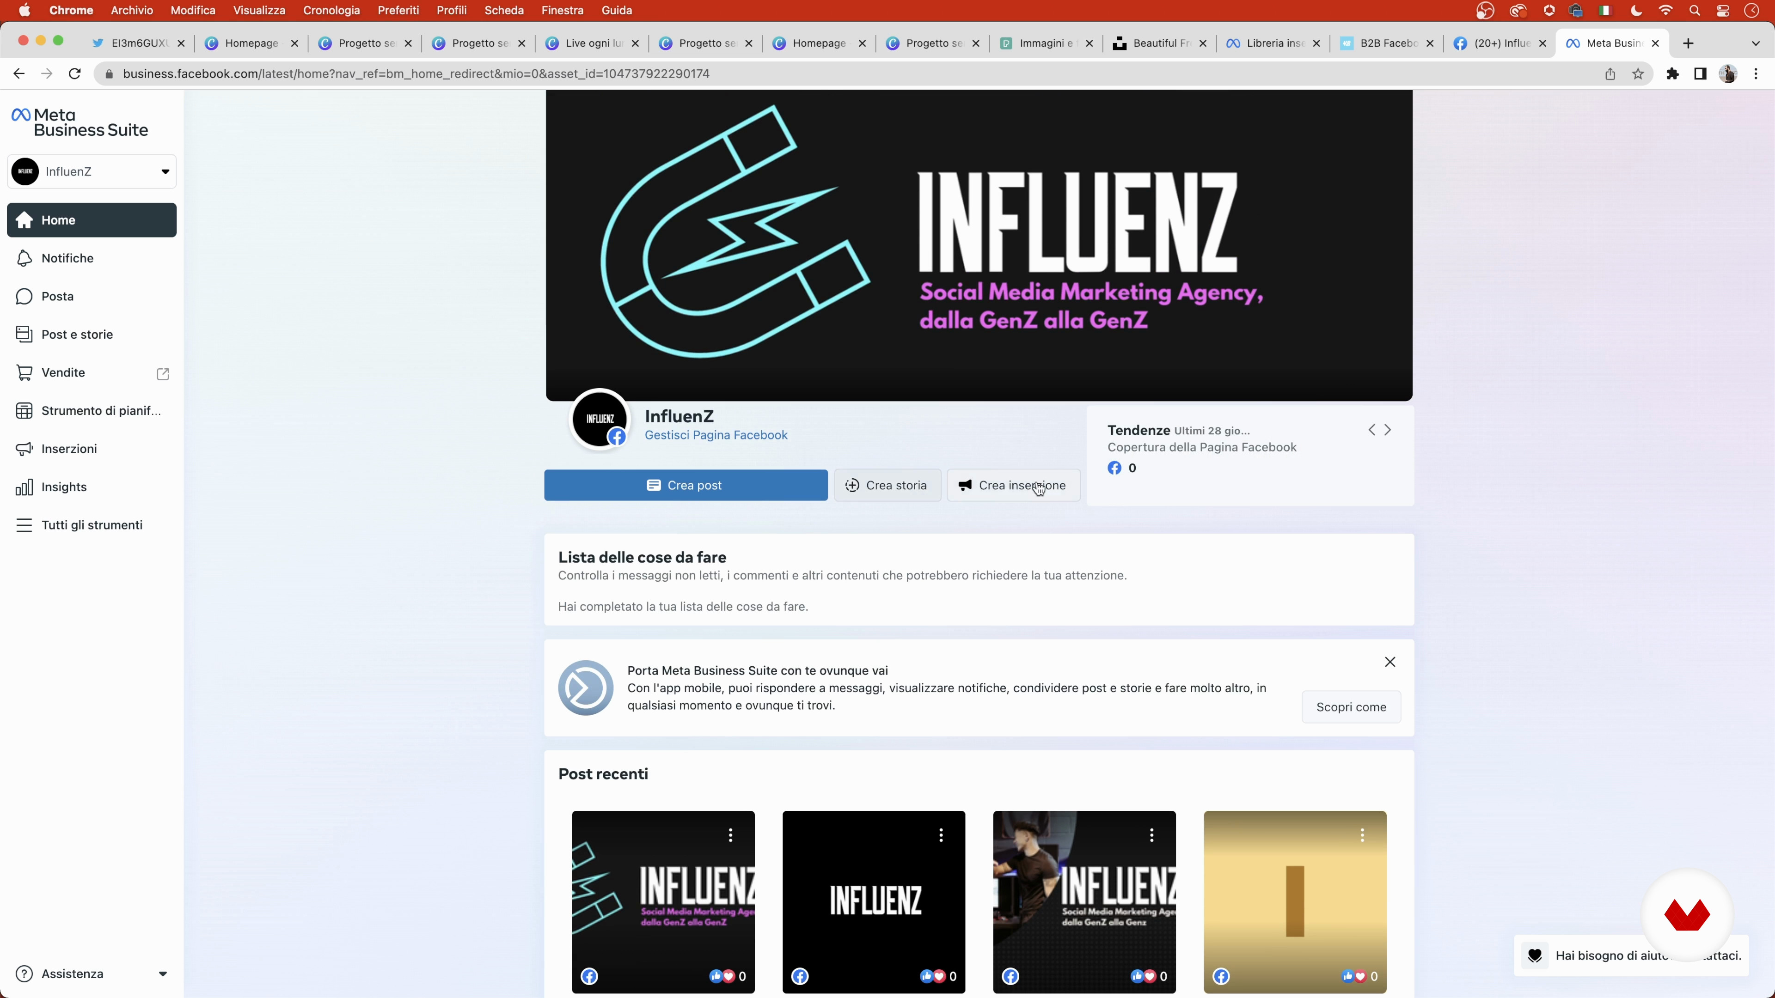Click the Scopri come button

(1351, 707)
